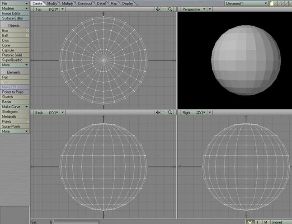Select the Box tool
This screenshot has height=224, width=292.
(x=15, y=31)
